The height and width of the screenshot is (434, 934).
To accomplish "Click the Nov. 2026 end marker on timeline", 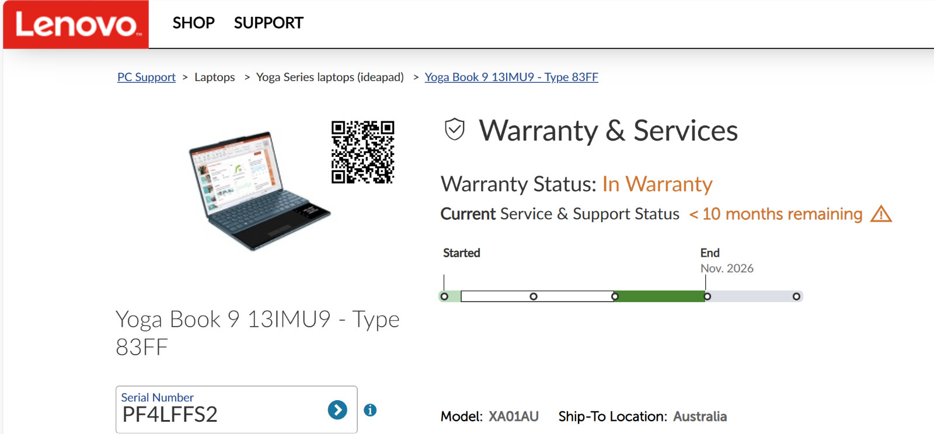I will click(x=707, y=296).
